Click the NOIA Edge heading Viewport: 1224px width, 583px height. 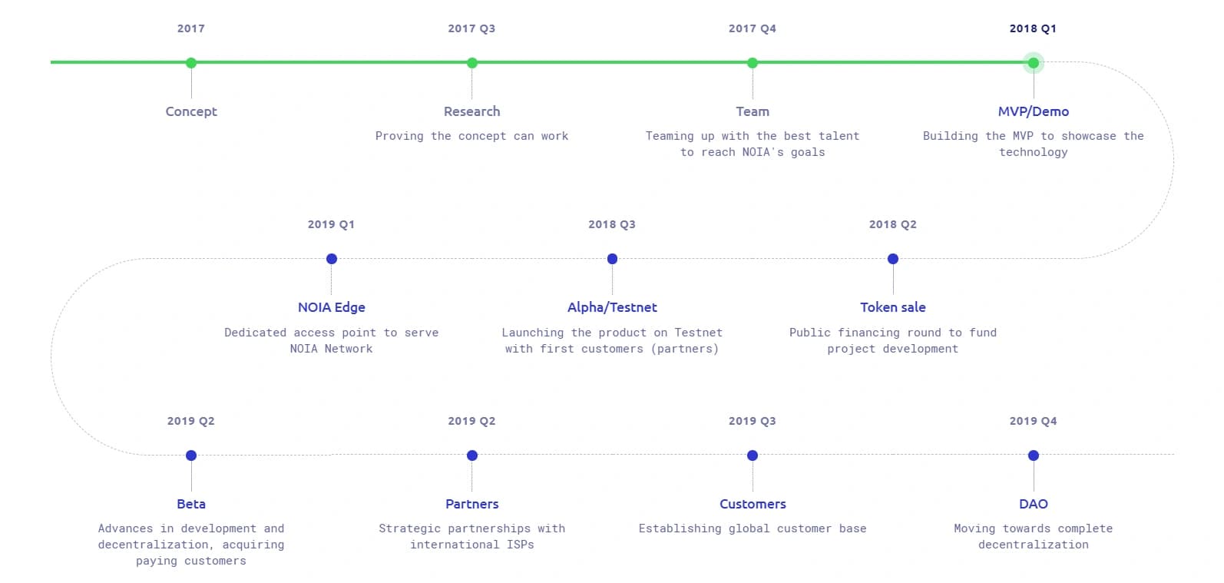[x=332, y=307]
